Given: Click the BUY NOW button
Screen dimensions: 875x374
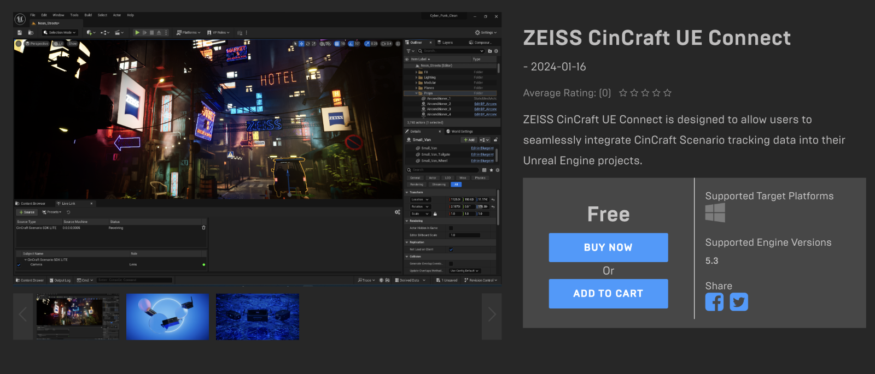Looking at the screenshot, I should point(608,247).
